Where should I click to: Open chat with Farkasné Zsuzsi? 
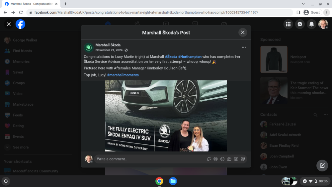point(294,124)
